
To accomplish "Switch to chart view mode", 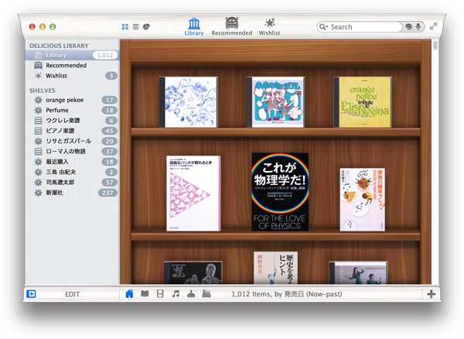I will [x=146, y=26].
